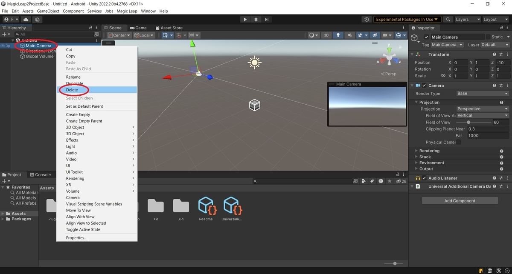Viewport: 512px width, 274px height.
Task: Click the Step frame button
Action: click(267, 20)
